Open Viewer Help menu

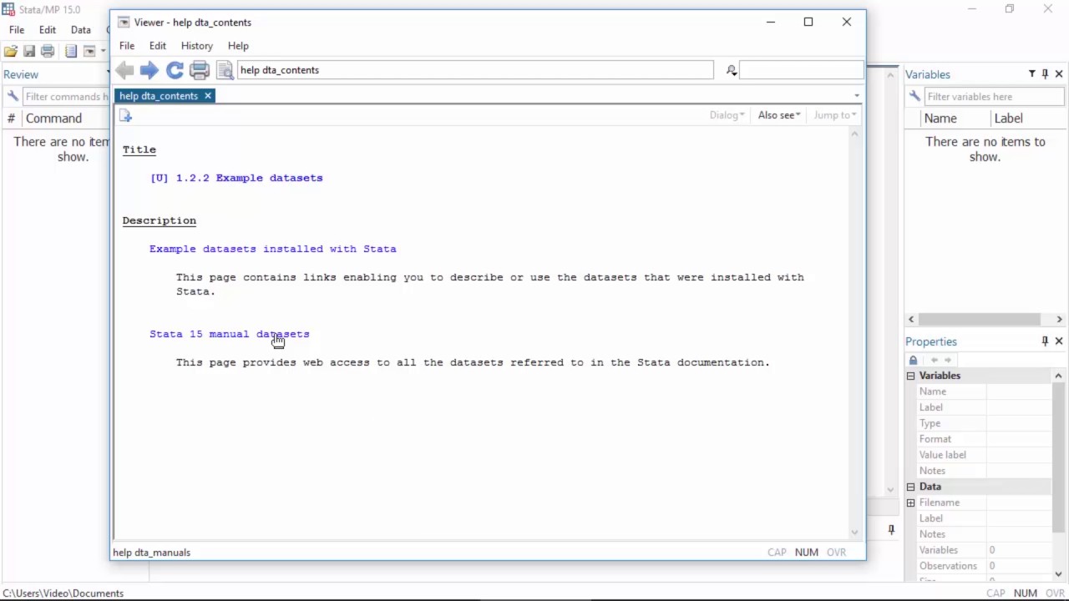coord(238,46)
